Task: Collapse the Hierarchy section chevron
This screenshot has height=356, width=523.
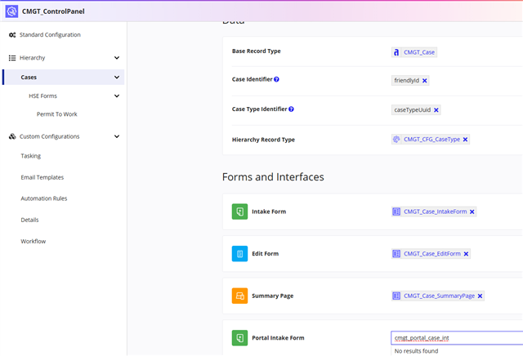Action: (x=117, y=58)
